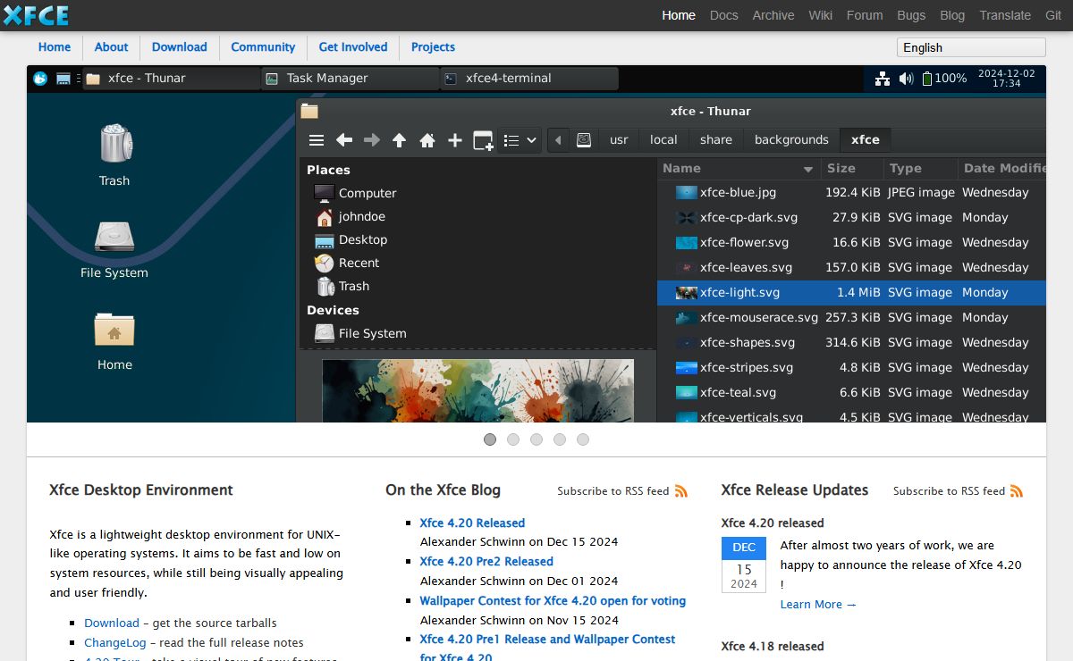
Task: Open the Docs page in top bar
Action: [724, 15]
